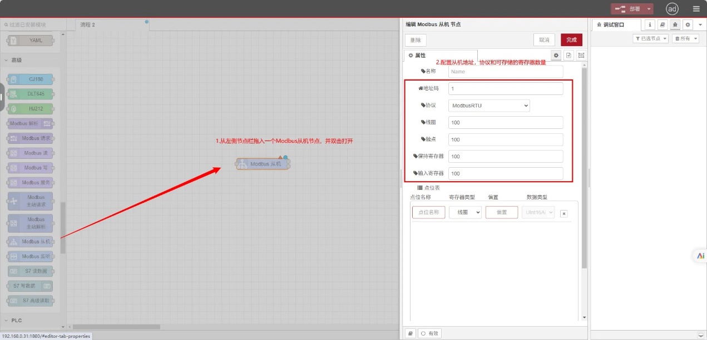Open the 寄存器类型 线圈 dropdown
Image resolution: width=707 pixels, height=340 pixels.
pos(465,212)
